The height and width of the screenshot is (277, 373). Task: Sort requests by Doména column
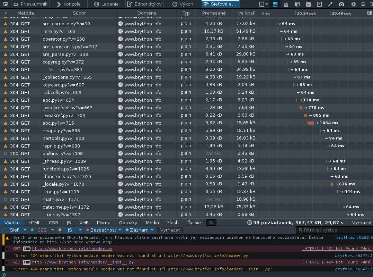click(147, 13)
